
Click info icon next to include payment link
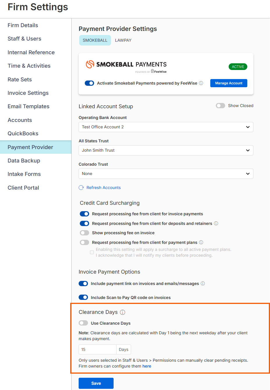(203, 284)
